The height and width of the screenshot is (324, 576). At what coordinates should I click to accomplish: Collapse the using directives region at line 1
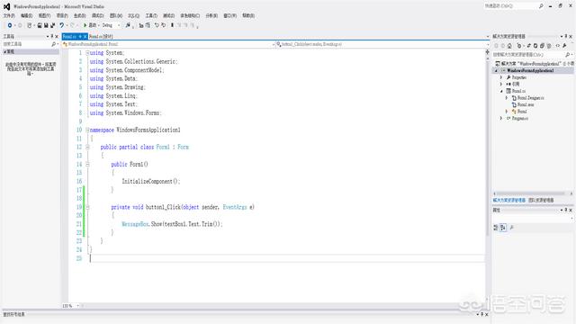pyautogui.click(x=87, y=53)
